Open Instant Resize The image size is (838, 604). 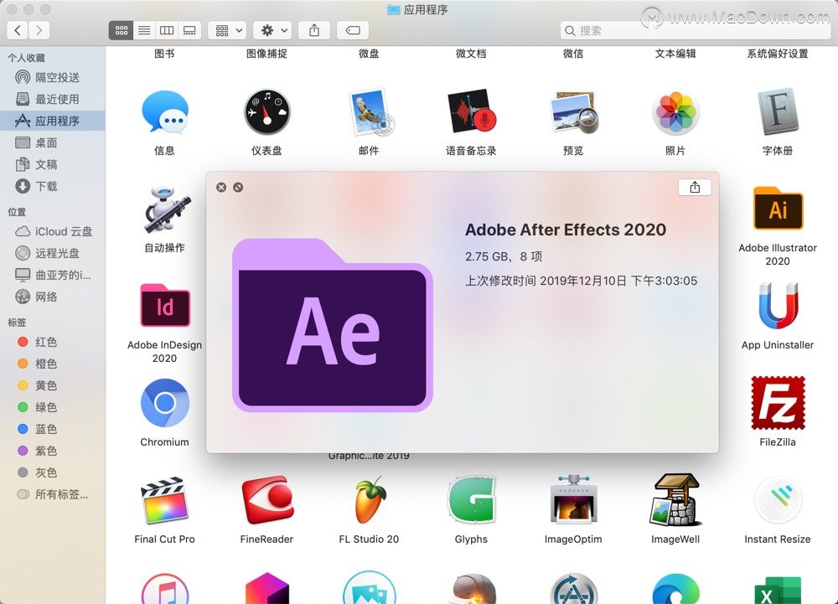pos(778,500)
